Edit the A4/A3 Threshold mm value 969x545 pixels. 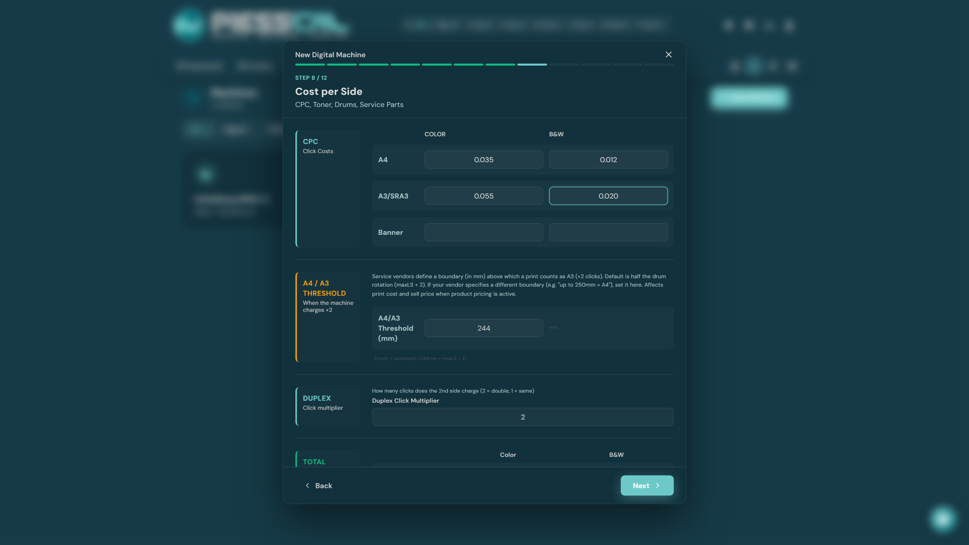[483, 328]
